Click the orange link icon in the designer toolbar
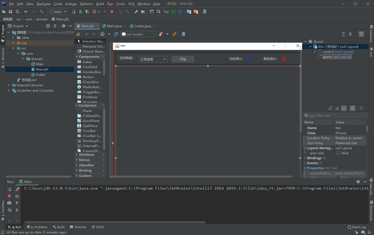 pos(174,34)
